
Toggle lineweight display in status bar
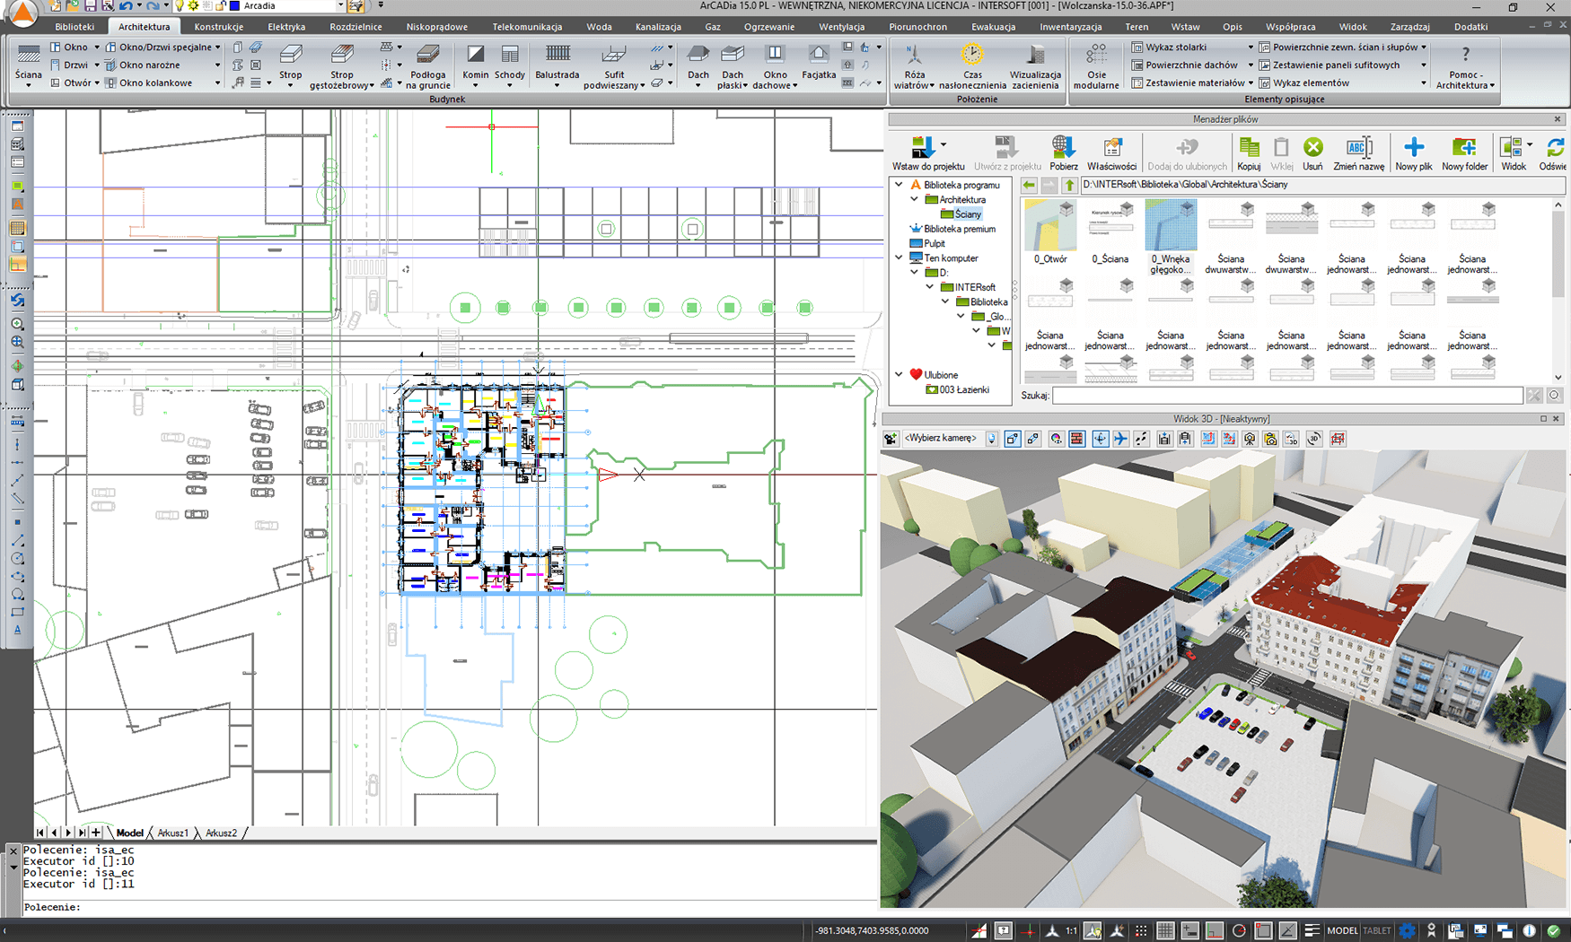1312,930
